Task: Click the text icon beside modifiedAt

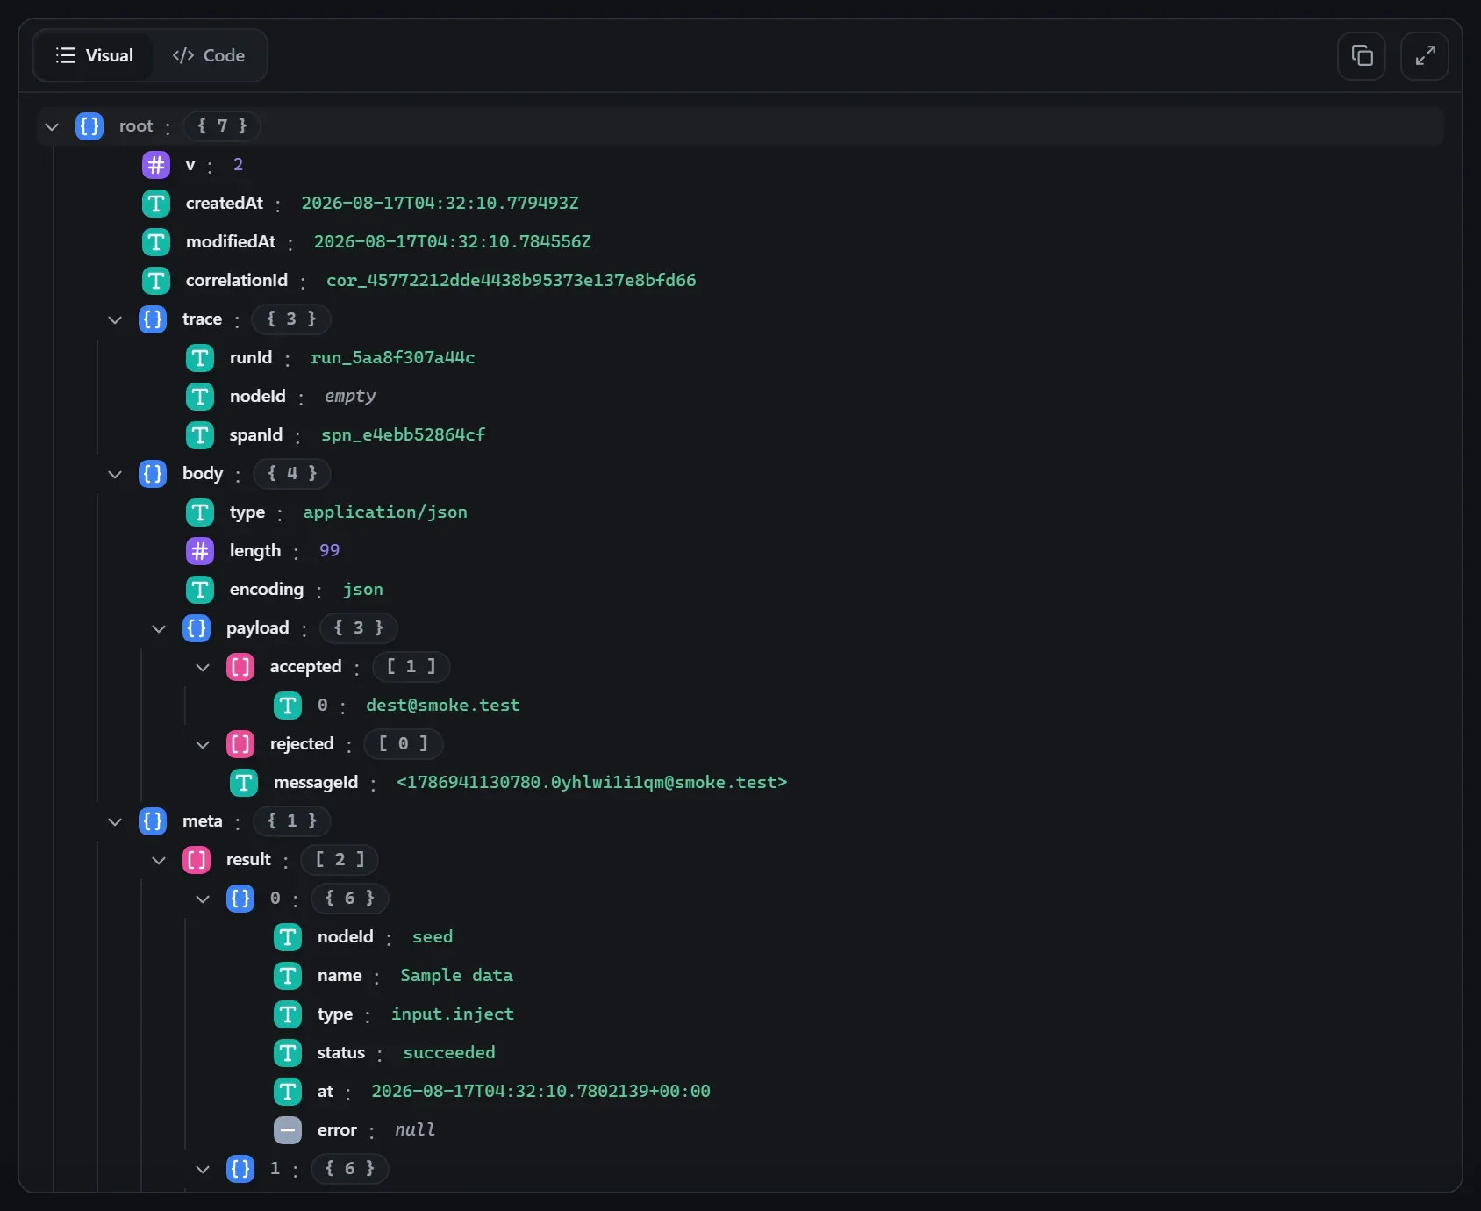Action: pos(156,242)
